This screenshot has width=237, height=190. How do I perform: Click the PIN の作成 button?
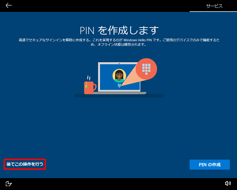click(x=210, y=165)
